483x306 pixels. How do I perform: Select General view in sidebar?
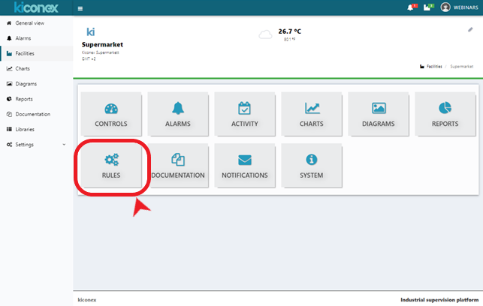pos(29,23)
